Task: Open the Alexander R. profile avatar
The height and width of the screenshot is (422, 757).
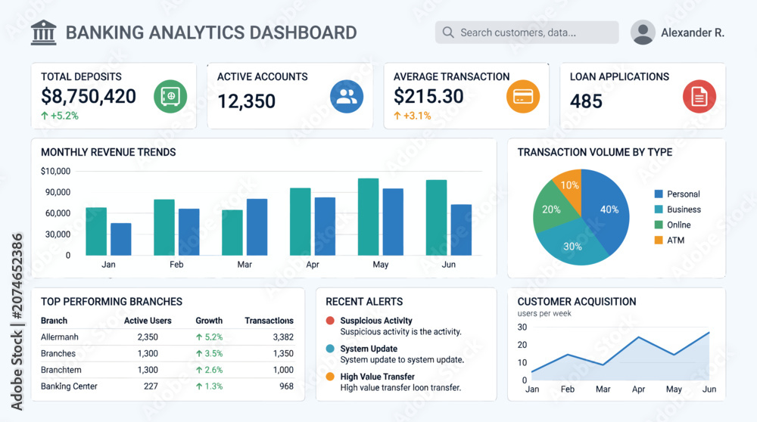Action: coord(643,33)
